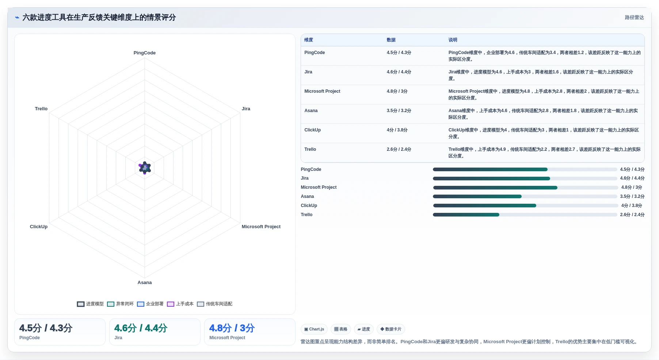This screenshot has width=659, height=360.
Task: Open the Microsoft Project 4.8分 / 3分 summary card
Action: click(250, 332)
